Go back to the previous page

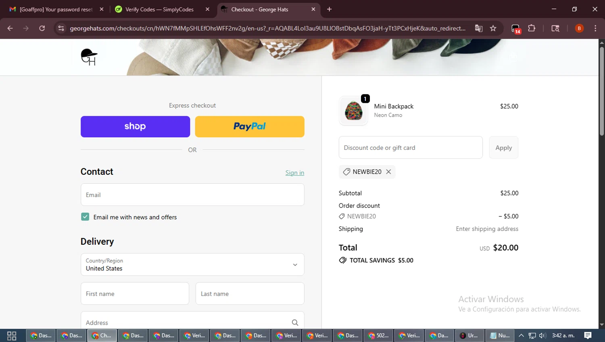click(x=10, y=28)
